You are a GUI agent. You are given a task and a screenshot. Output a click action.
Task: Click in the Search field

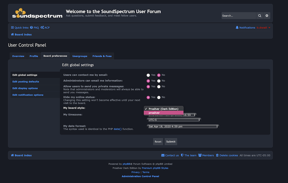(x=239, y=16)
